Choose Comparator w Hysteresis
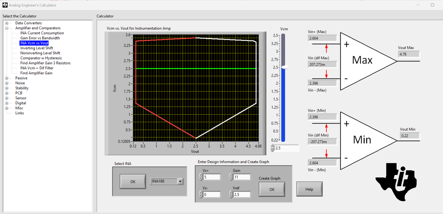The height and width of the screenshot is (214, 443). click(41, 58)
